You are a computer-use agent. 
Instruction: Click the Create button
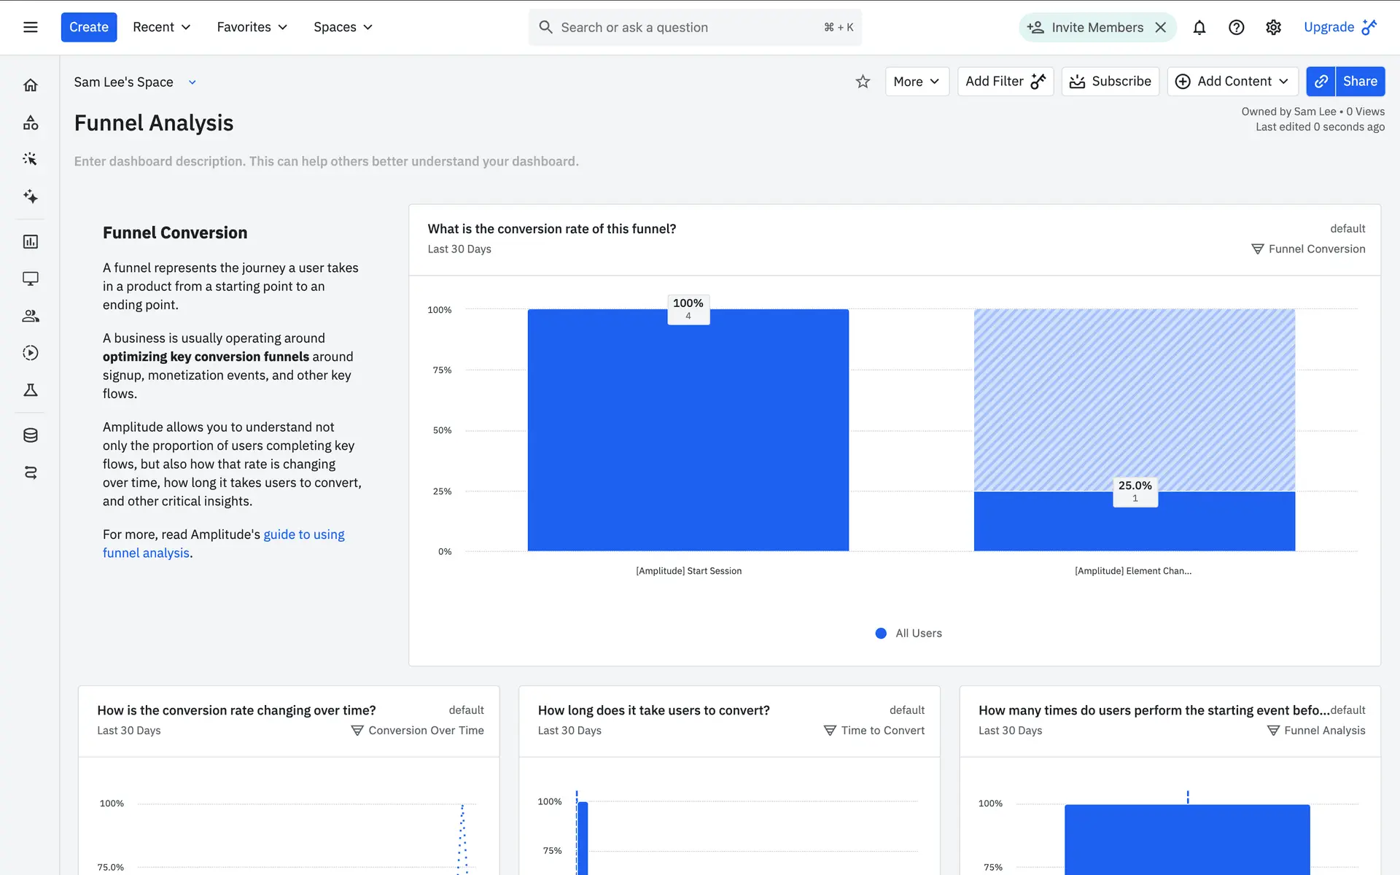coord(88,28)
